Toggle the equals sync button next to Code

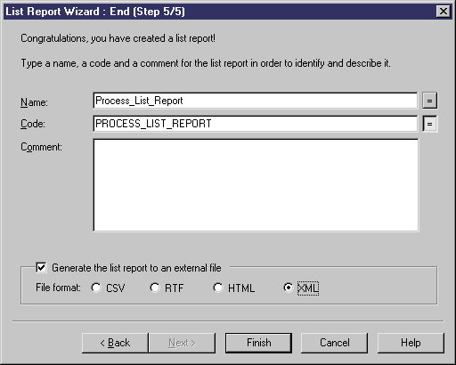(429, 124)
